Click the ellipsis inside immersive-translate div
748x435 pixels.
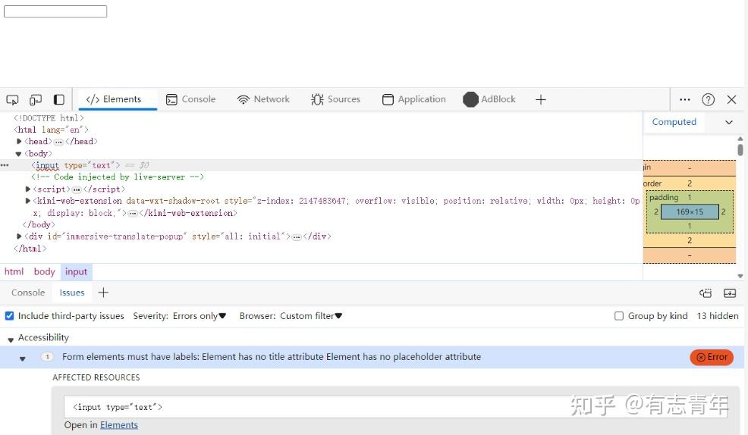pyautogui.click(x=297, y=236)
